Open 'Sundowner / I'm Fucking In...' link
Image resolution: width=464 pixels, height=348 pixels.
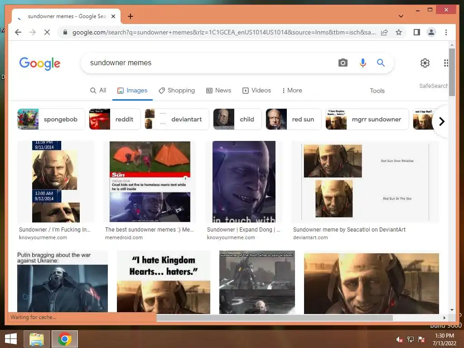point(55,230)
